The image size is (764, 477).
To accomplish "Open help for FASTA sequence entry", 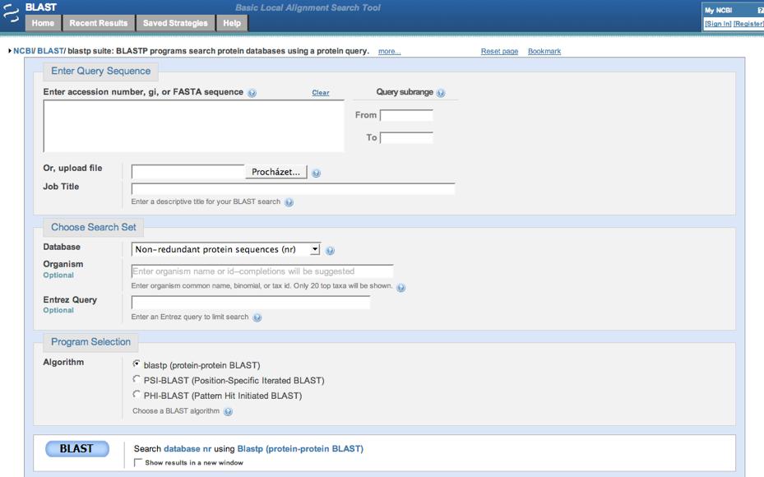I will (252, 93).
